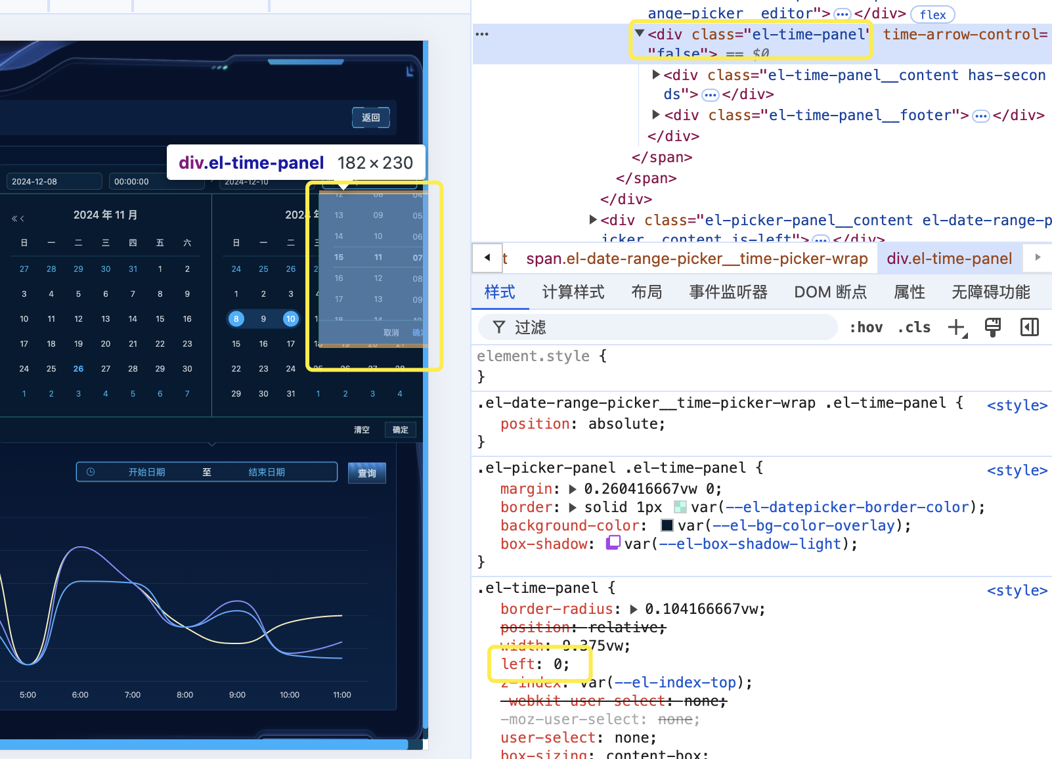The width and height of the screenshot is (1052, 759).
Task: Click the 返回 button
Action: click(370, 118)
